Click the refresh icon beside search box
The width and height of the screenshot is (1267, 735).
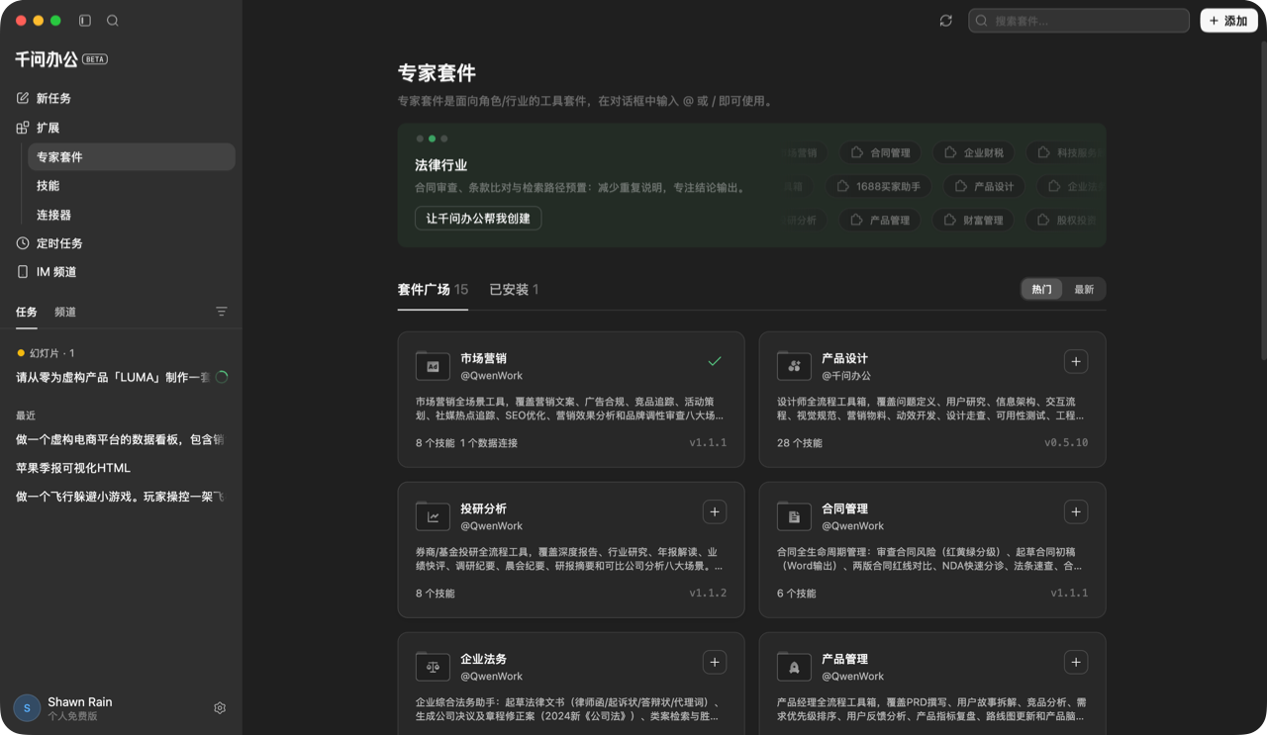(x=946, y=21)
